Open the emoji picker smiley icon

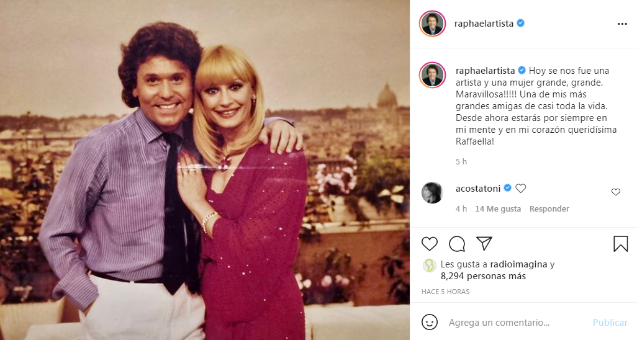click(430, 322)
